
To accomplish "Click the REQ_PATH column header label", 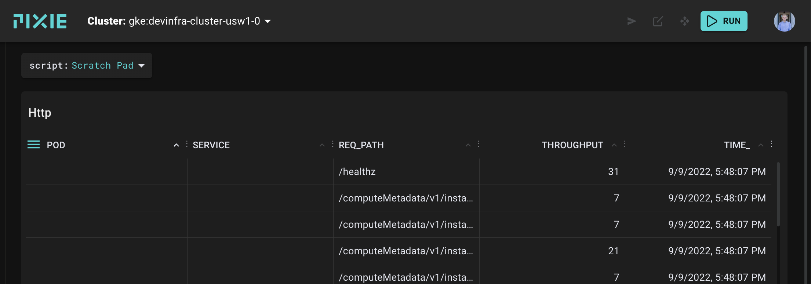I will [361, 145].
